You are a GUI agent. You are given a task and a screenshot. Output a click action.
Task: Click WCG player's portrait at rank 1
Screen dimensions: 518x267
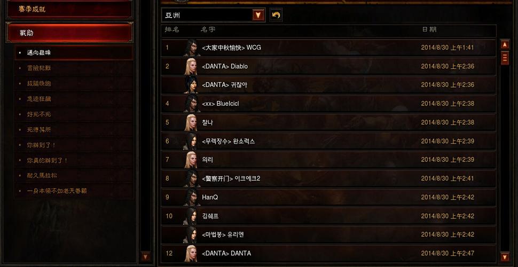[x=191, y=48]
